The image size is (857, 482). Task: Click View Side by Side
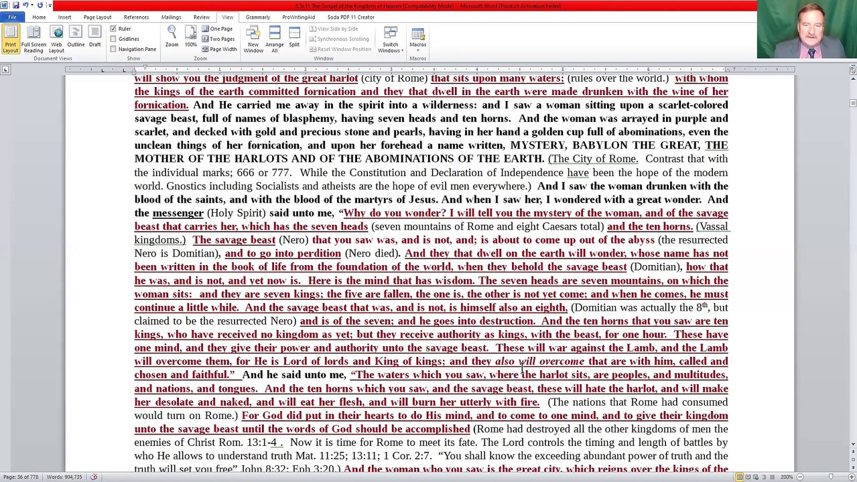coord(334,29)
